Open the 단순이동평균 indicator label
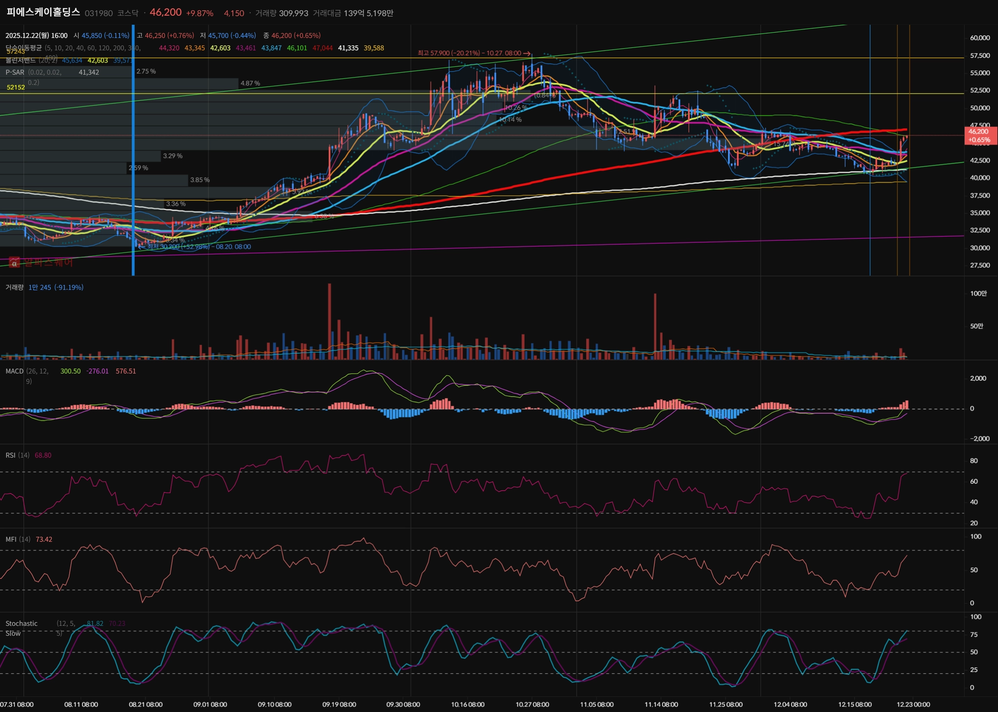 [23, 48]
